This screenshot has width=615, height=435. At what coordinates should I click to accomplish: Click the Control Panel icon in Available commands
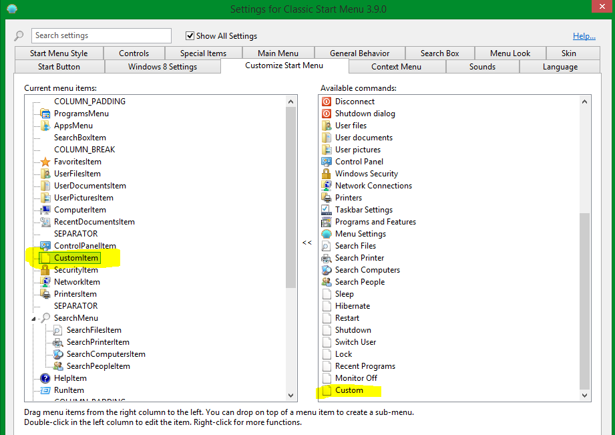tap(327, 162)
